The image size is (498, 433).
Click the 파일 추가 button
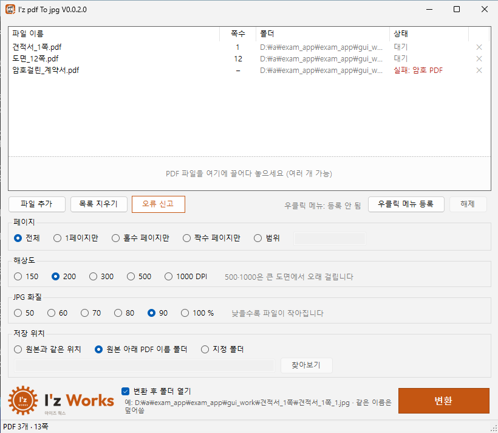click(x=37, y=204)
